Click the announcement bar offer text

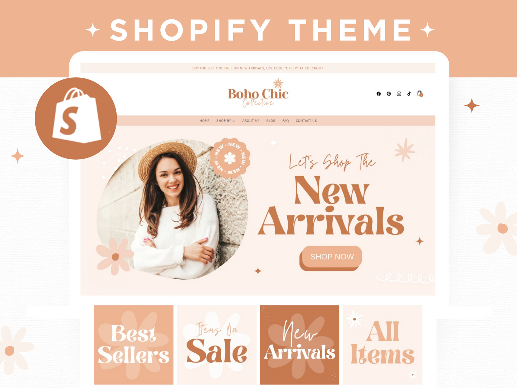(x=258, y=68)
